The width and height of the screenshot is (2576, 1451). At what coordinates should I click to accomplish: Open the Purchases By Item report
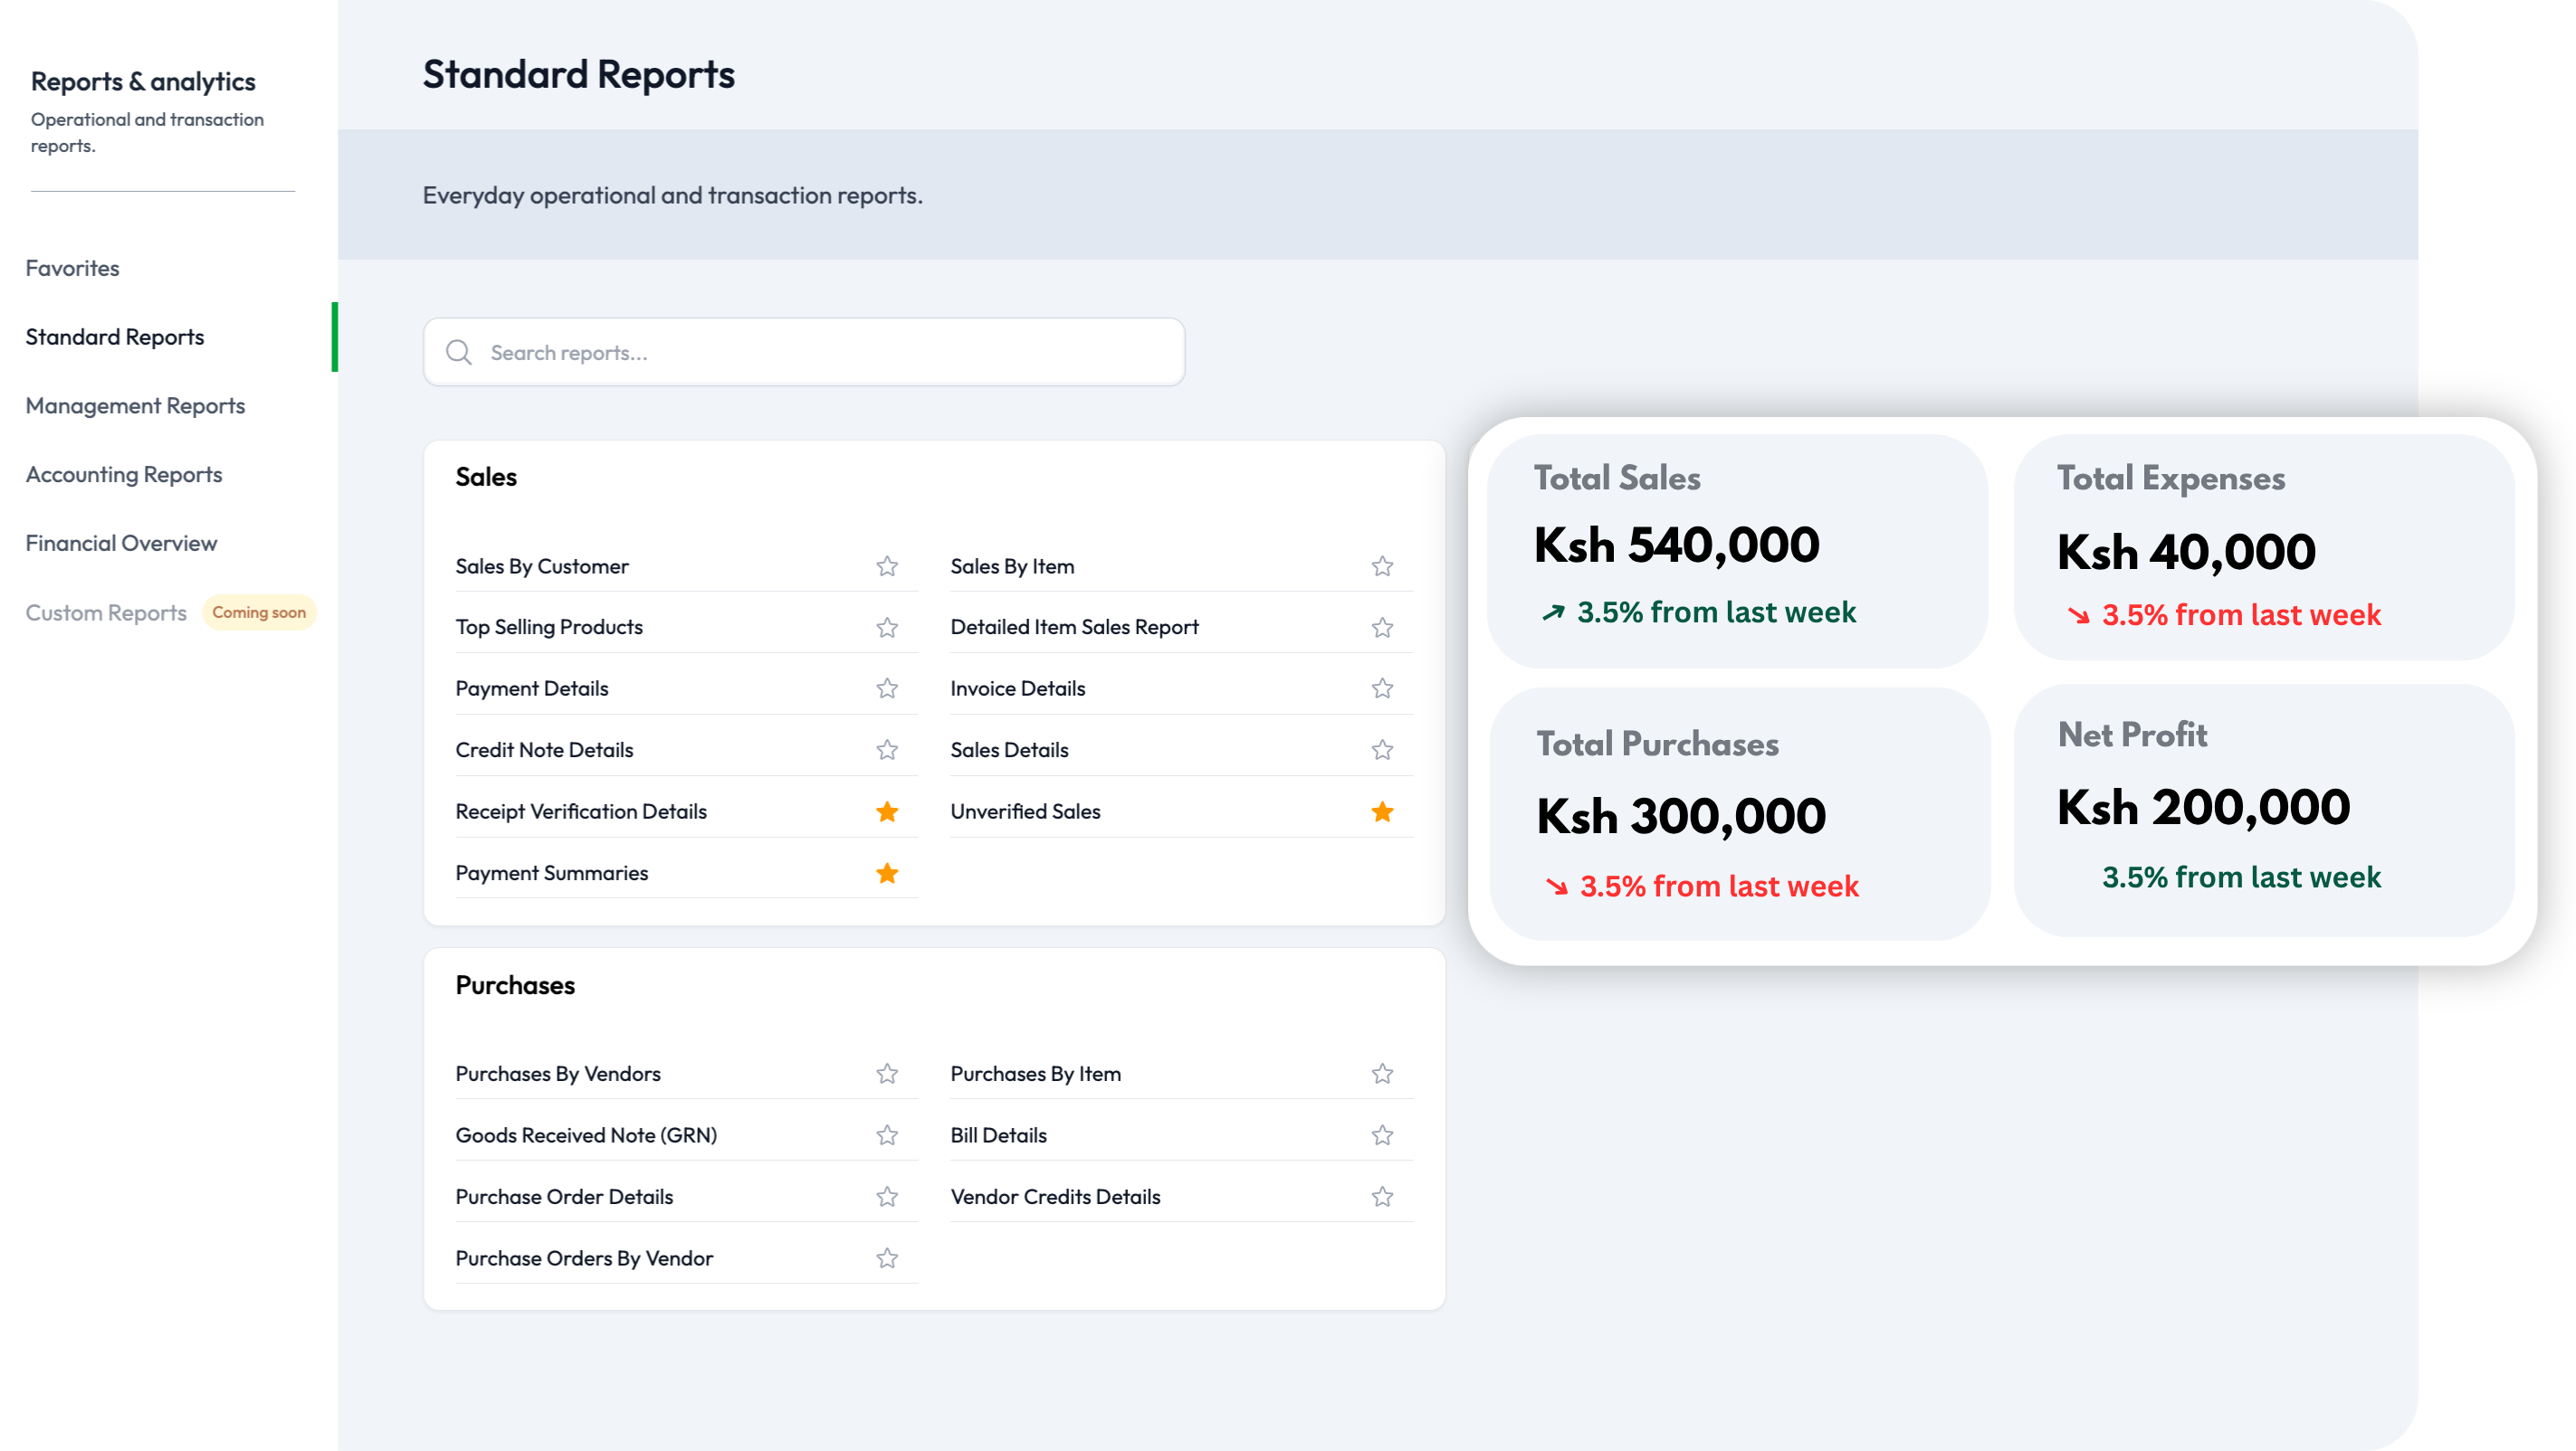(x=1035, y=1075)
